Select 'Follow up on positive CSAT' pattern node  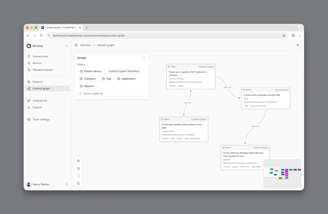(x=191, y=77)
